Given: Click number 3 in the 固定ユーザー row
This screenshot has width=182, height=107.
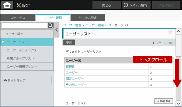Looking at the screenshot, I should tap(151, 79).
